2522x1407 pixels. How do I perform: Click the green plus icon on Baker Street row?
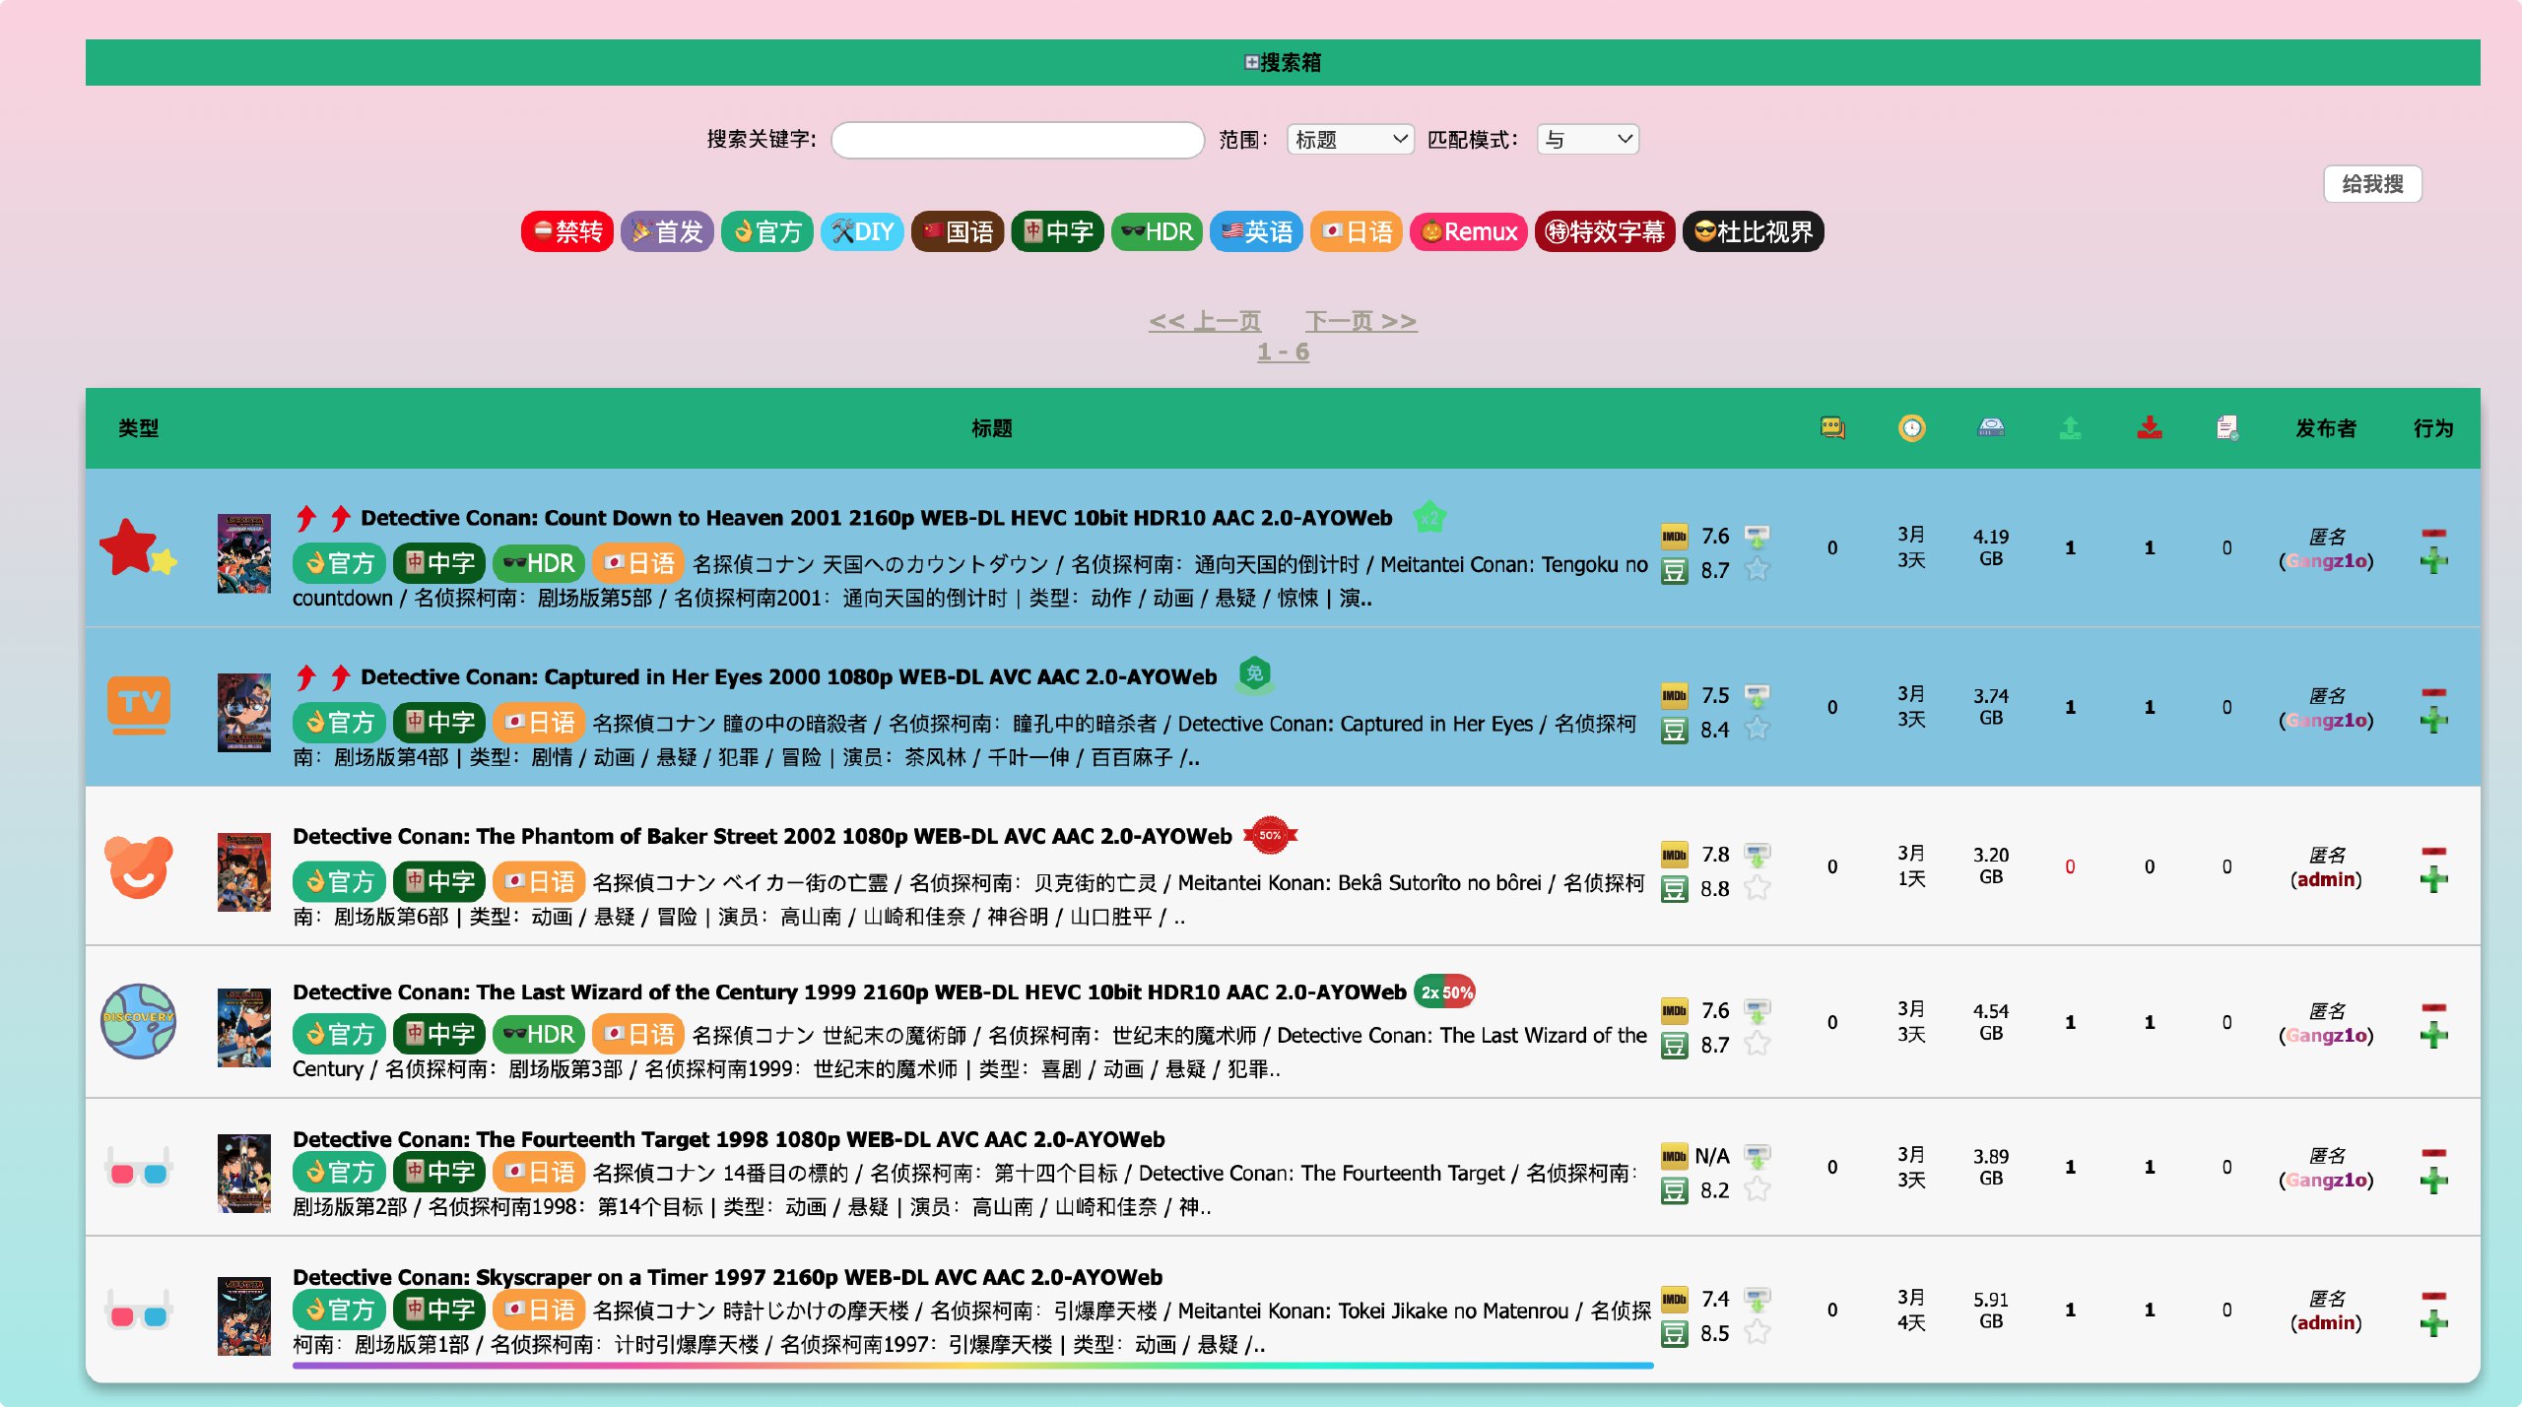(x=2433, y=879)
